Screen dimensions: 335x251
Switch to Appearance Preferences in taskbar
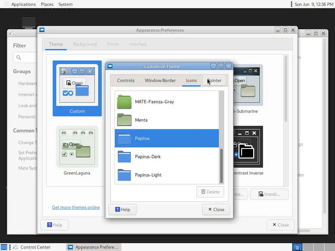pyautogui.click(x=93, y=247)
